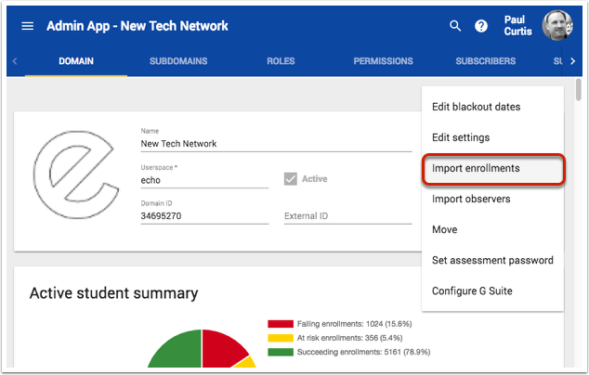
Task: Click the External ID input field
Action: pyautogui.click(x=347, y=216)
